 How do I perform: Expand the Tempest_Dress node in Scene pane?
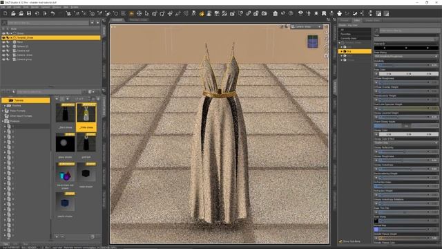tap(11, 37)
